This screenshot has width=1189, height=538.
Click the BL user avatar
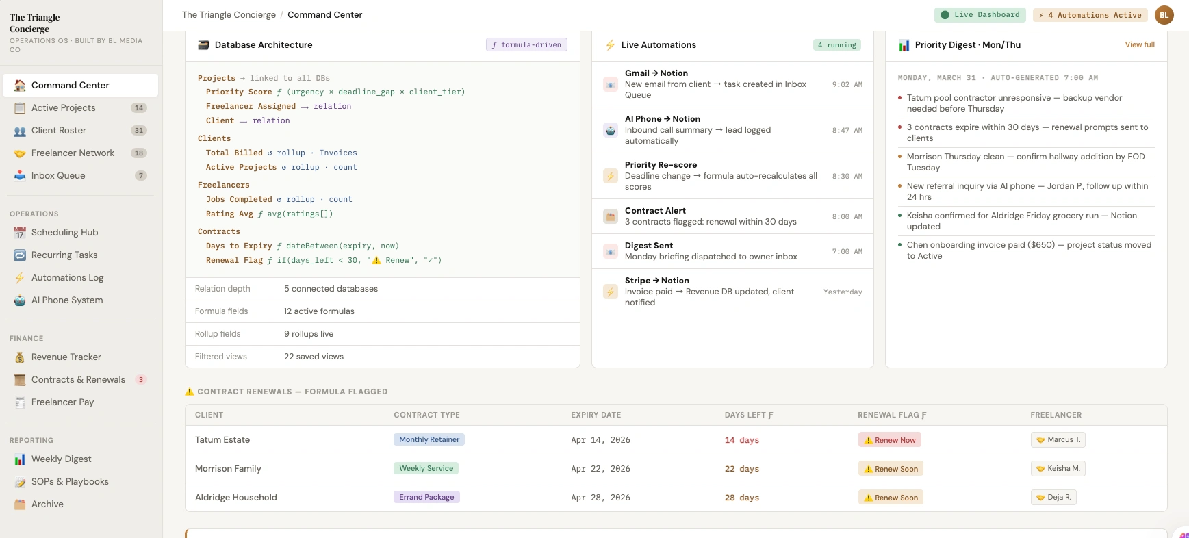(x=1164, y=15)
